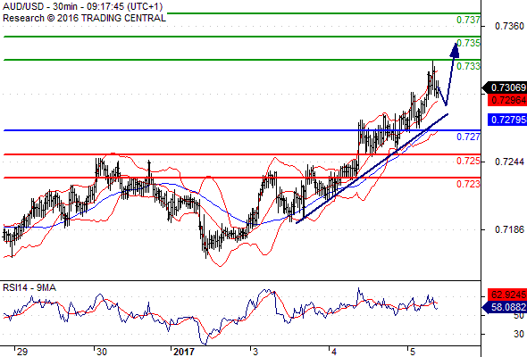Click the date label 29 on the time axis
This screenshot has width=527, height=357.
pos(22,352)
